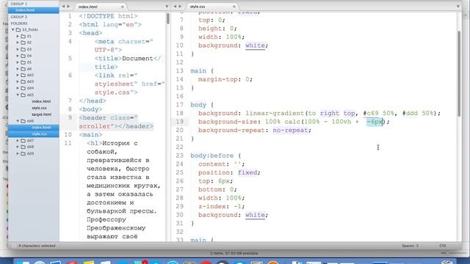Click the folder icon of folder 03

(23, 49)
